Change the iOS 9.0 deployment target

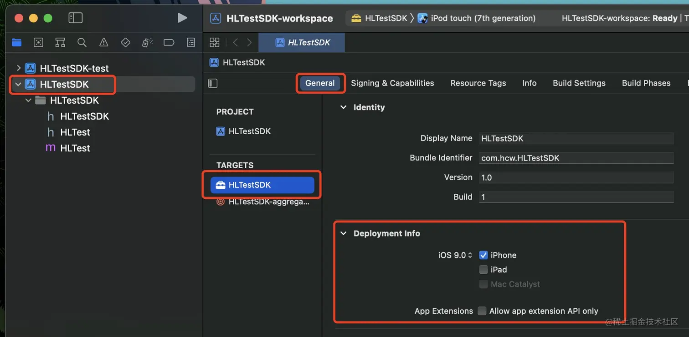click(x=455, y=255)
